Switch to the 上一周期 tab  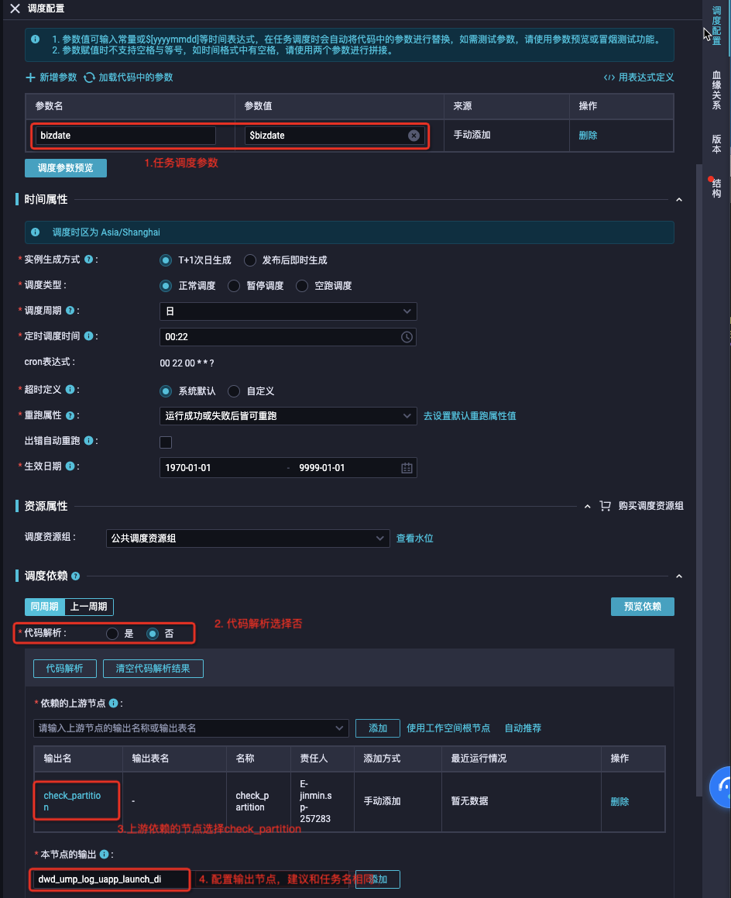click(89, 607)
